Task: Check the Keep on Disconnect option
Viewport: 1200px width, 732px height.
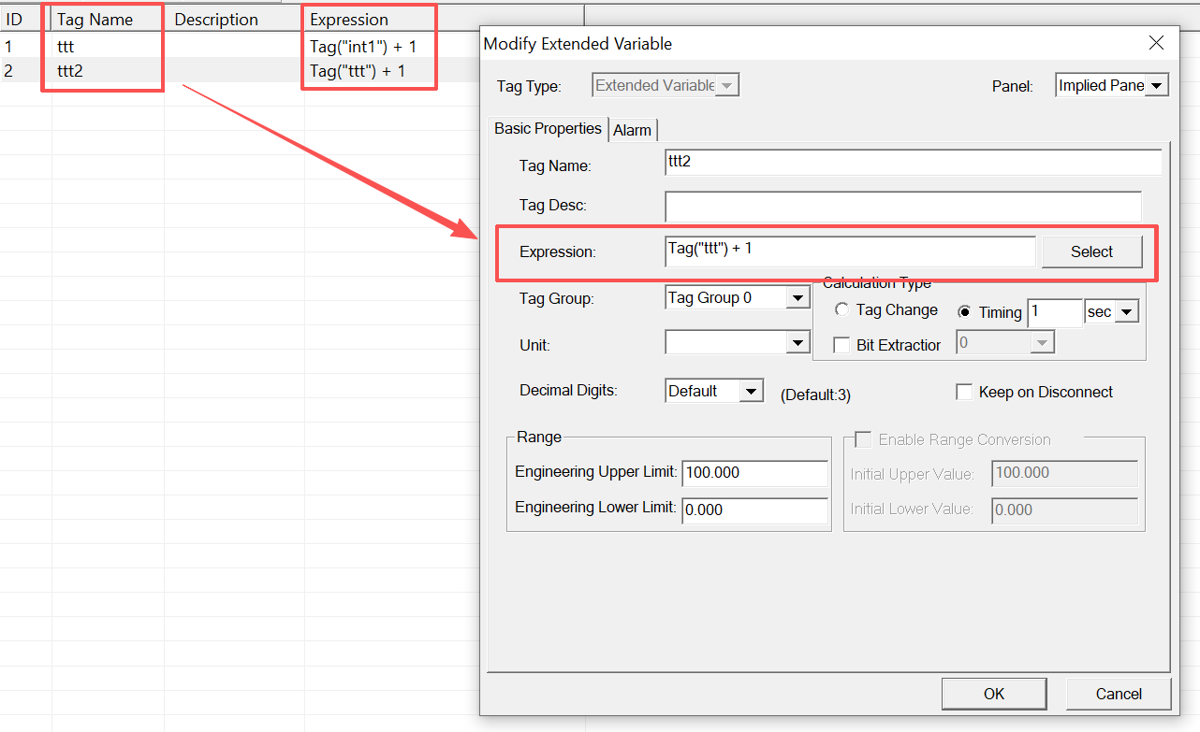Action: tap(964, 392)
